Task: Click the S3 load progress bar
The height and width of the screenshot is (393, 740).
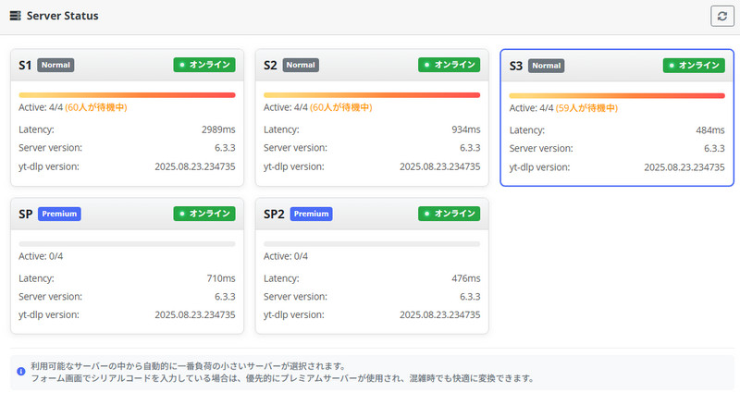Action: (x=617, y=96)
